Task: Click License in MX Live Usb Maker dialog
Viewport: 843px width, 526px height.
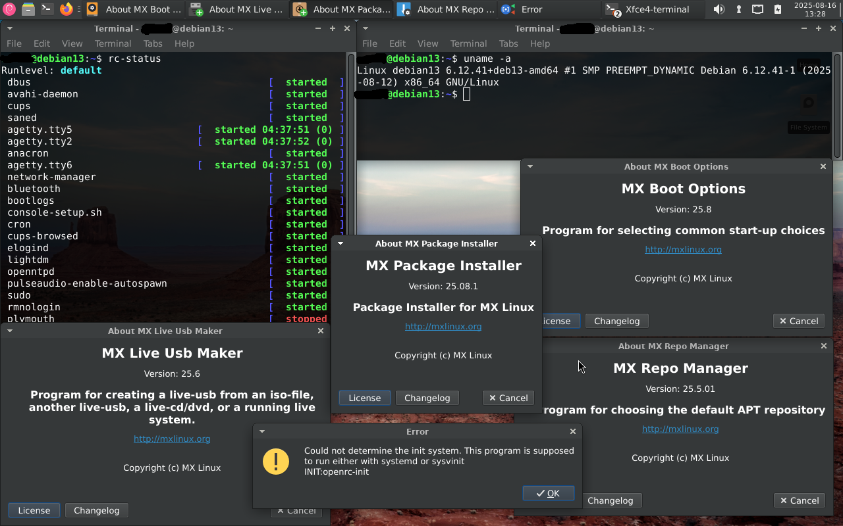Action: (34, 510)
